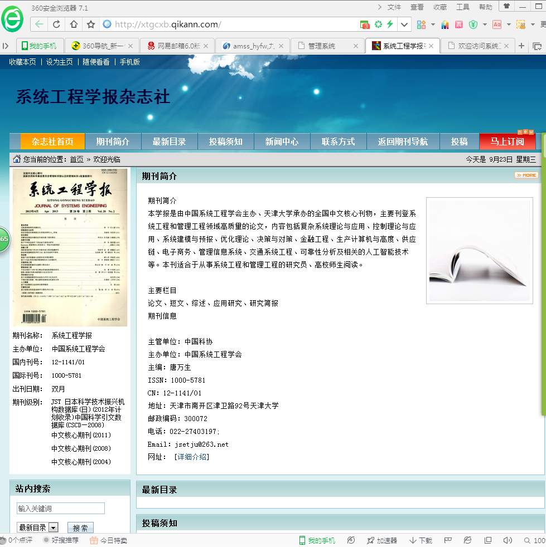Click the 搜索 button in site search
This screenshot has height=547, width=546.
(x=80, y=528)
